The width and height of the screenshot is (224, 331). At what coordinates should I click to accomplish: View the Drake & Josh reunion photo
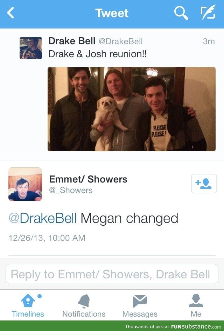[x=132, y=109]
